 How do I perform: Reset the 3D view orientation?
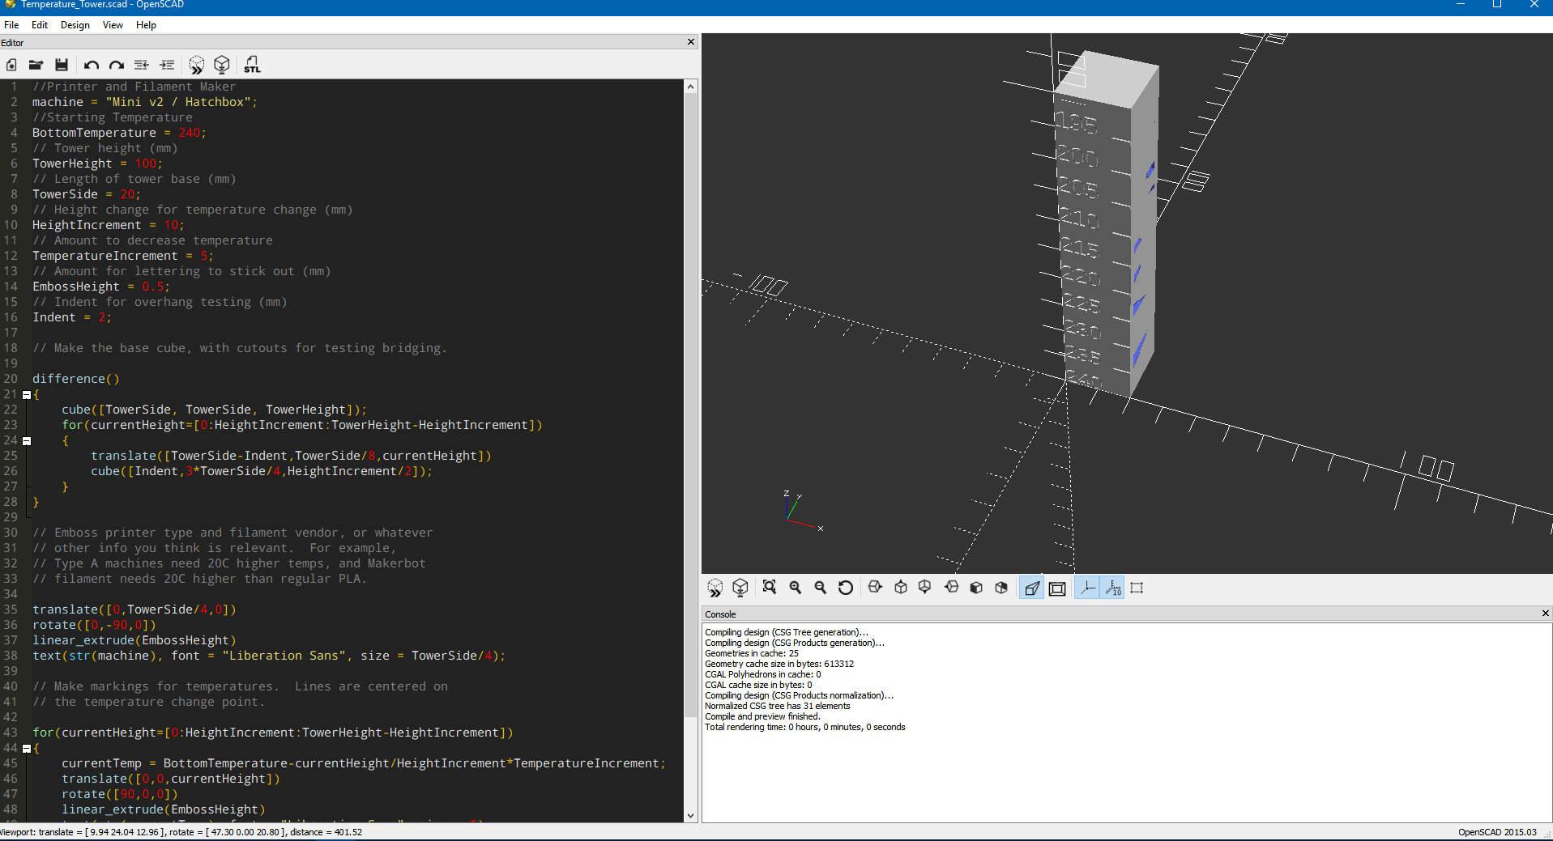coord(845,588)
